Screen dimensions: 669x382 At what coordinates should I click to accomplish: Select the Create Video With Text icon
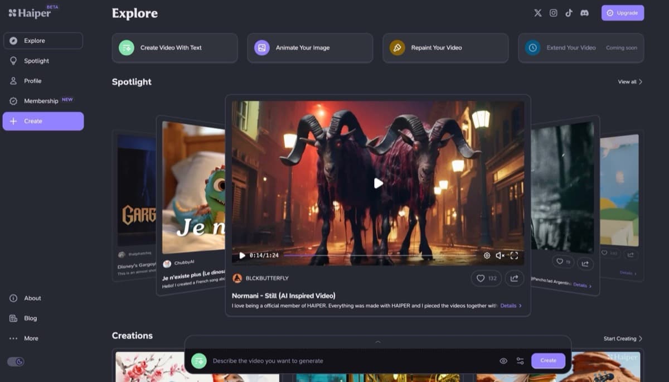coord(127,48)
